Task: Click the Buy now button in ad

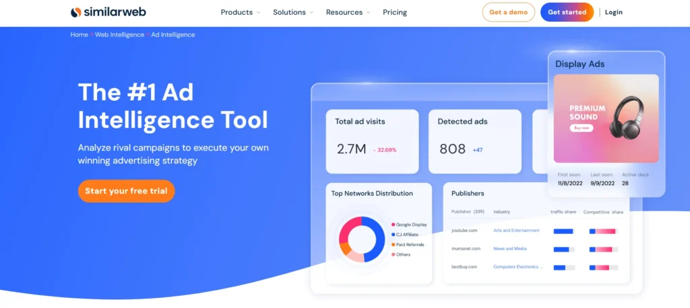Action: (582, 128)
